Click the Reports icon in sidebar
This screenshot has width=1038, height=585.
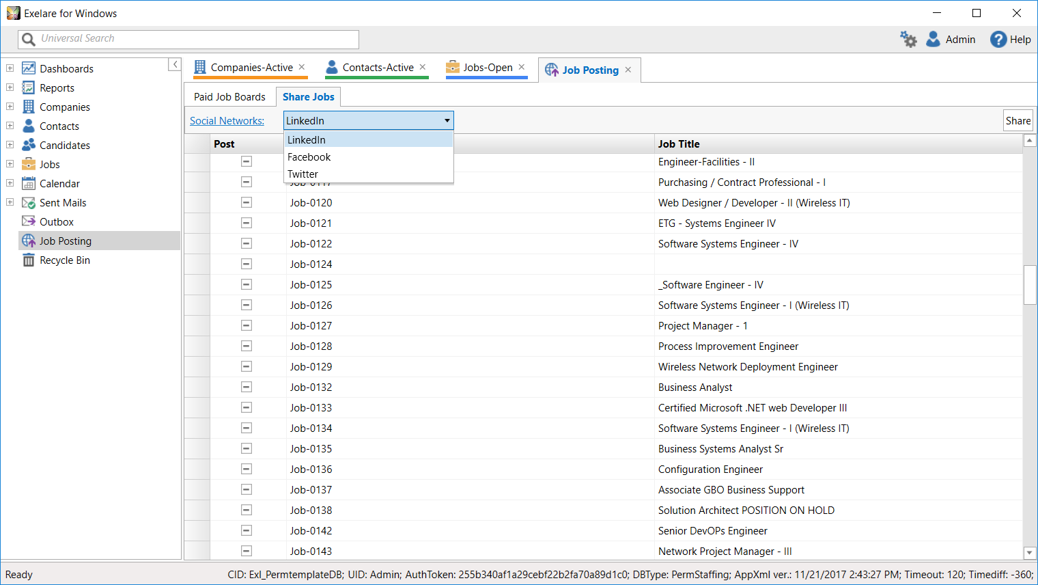29,87
